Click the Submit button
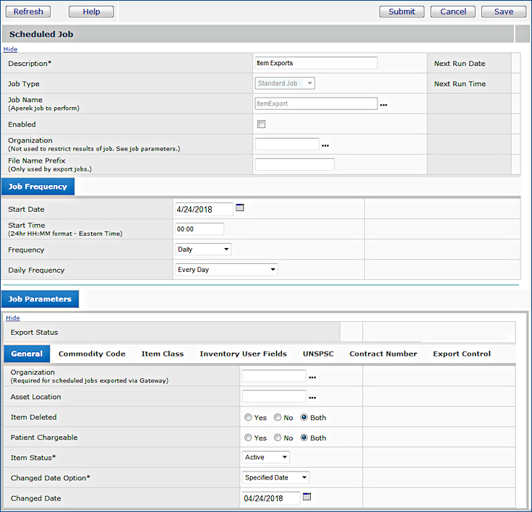 pyautogui.click(x=401, y=12)
